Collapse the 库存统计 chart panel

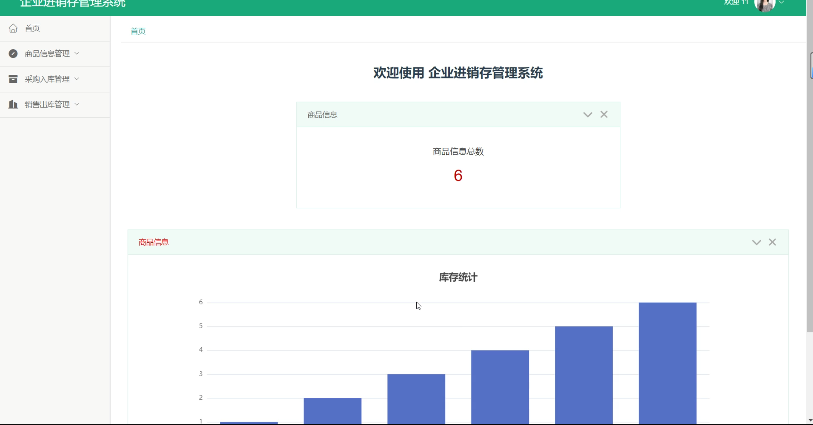pyautogui.click(x=756, y=243)
